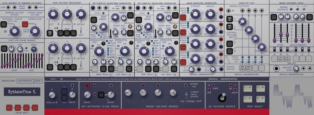Click the last Step LFO step slider handle
The width and height of the screenshot is (314, 115).
42,55
